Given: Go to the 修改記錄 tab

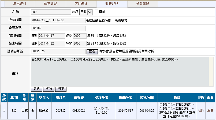Looking at the screenshot, I should pos(142,4).
